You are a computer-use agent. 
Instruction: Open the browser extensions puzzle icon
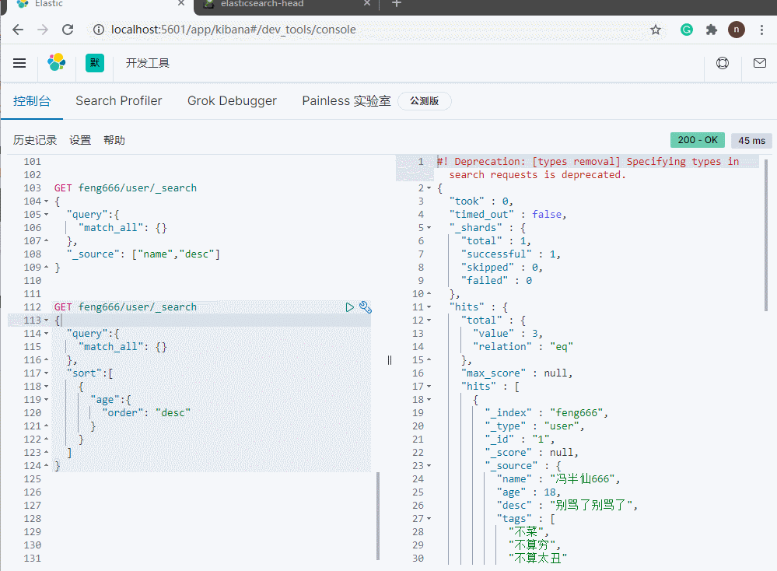click(x=712, y=30)
